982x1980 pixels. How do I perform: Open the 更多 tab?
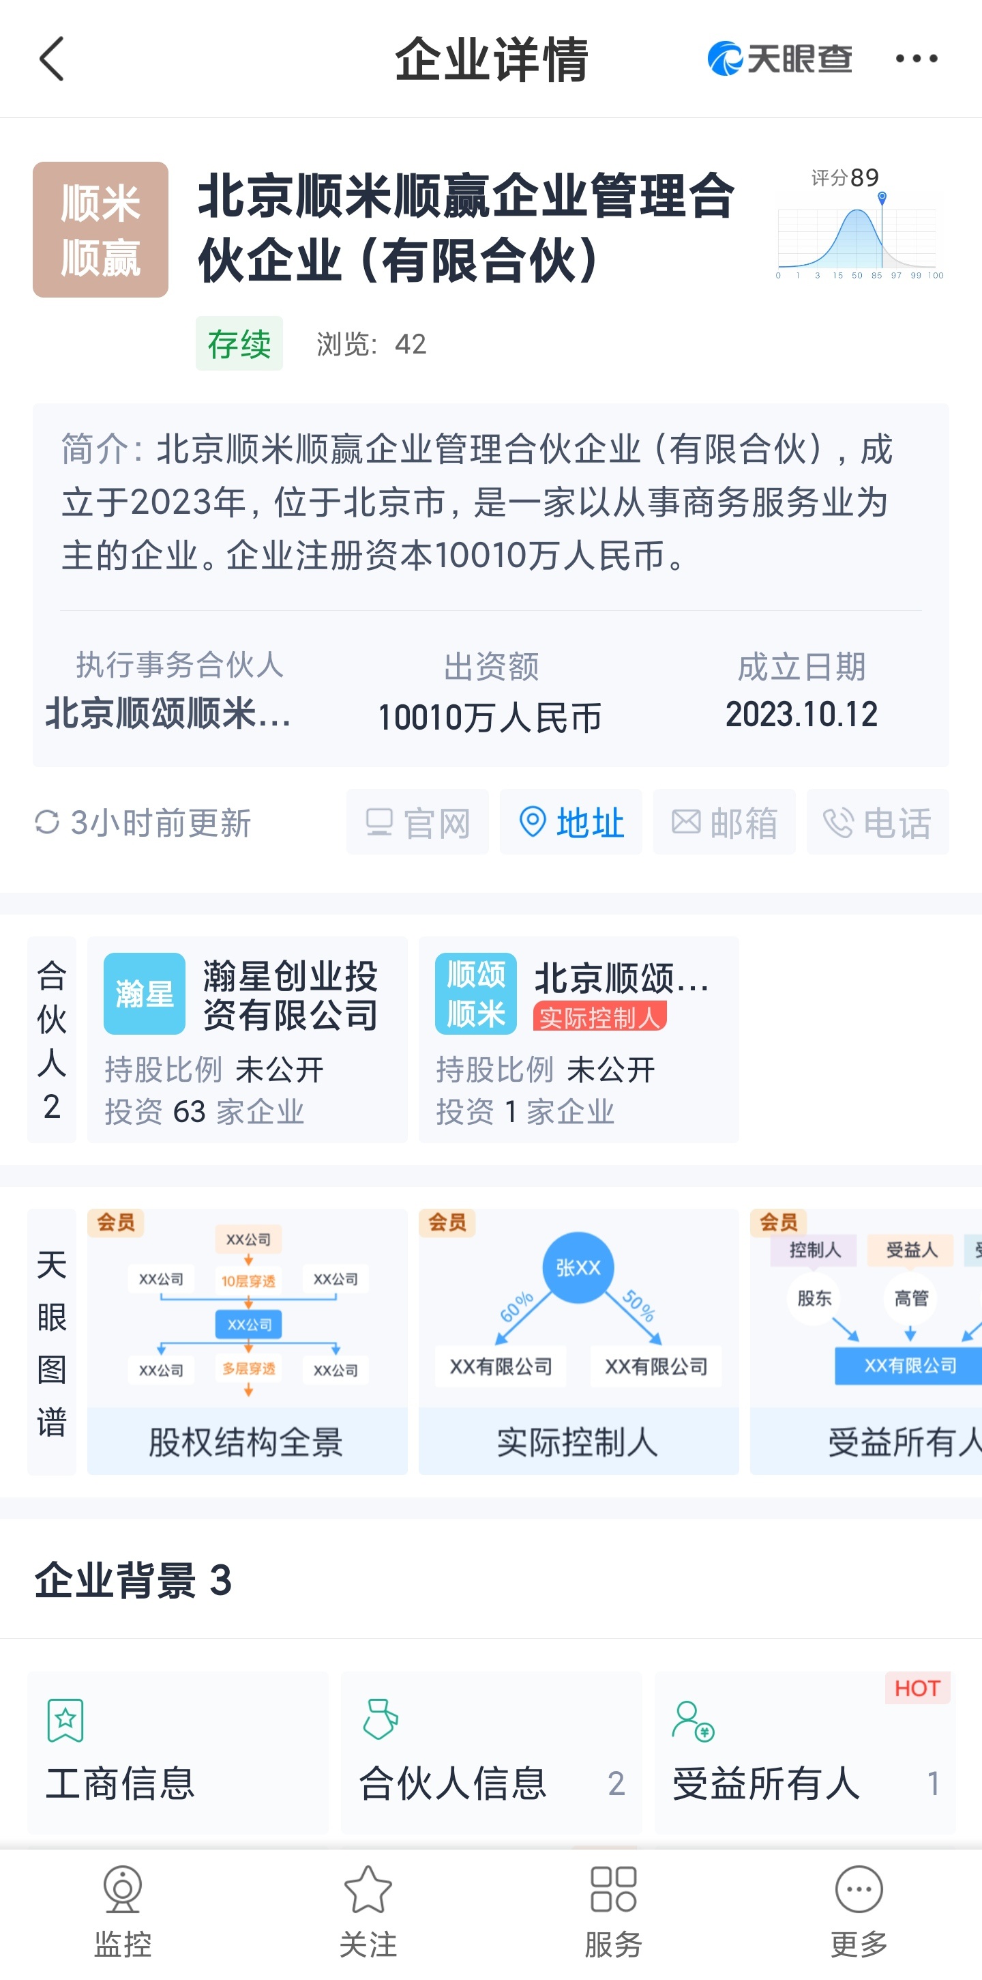(x=859, y=1912)
